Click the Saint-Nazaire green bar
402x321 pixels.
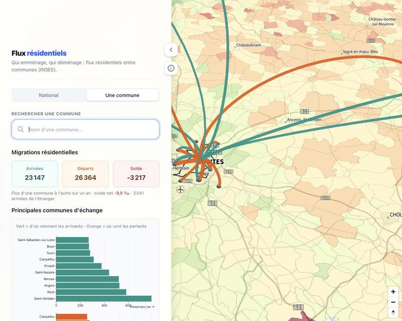(x=83, y=272)
